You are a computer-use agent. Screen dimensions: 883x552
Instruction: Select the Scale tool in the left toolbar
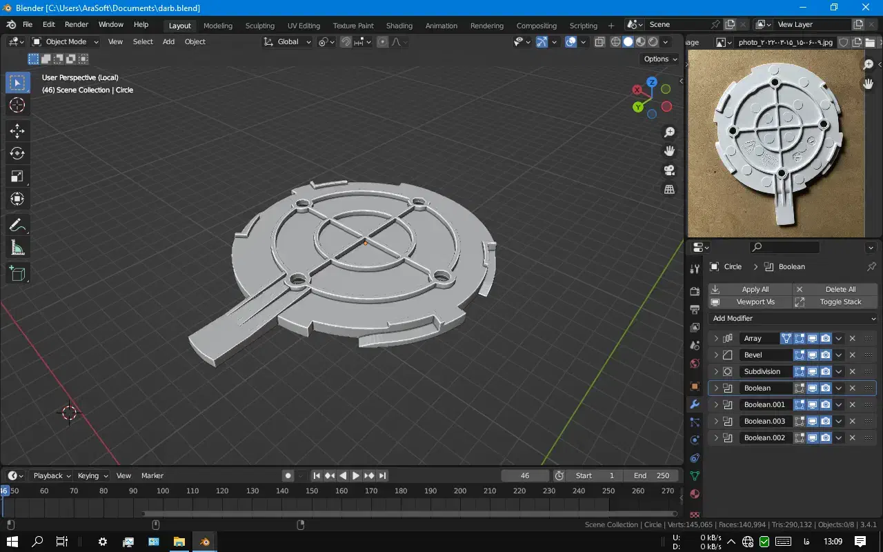pyautogui.click(x=17, y=176)
